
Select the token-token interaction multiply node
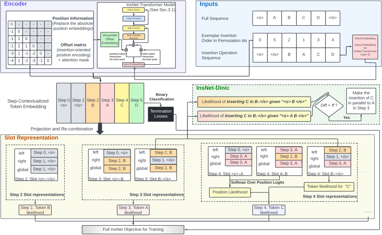pos(141,50)
